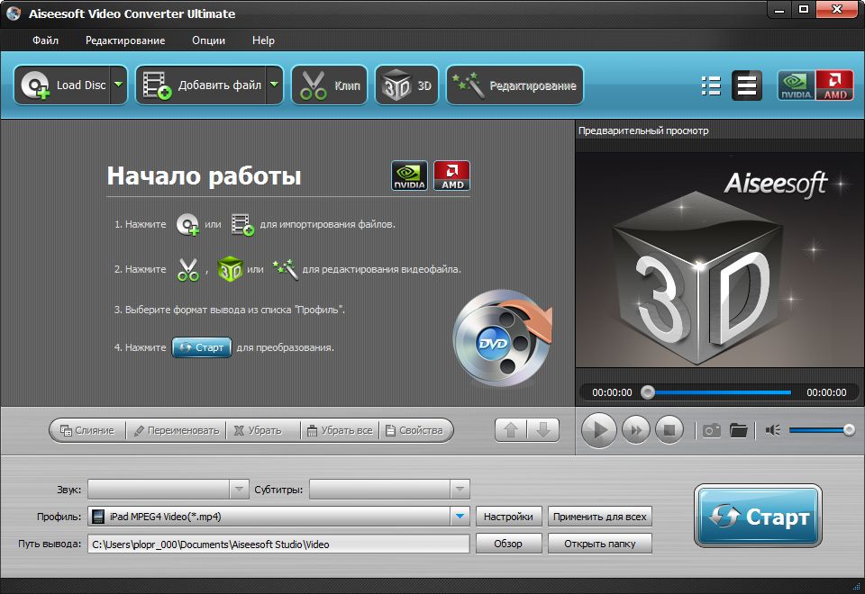The width and height of the screenshot is (865, 594).
Task: Move the item down with the down arrow
Action: click(x=543, y=430)
